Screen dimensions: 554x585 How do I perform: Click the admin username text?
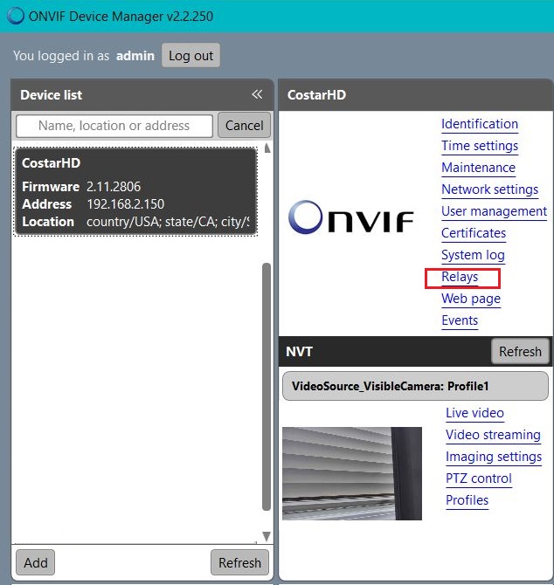(135, 56)
